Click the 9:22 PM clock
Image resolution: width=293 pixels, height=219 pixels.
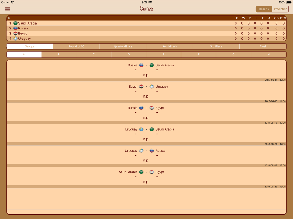click(x=147, y=2)
